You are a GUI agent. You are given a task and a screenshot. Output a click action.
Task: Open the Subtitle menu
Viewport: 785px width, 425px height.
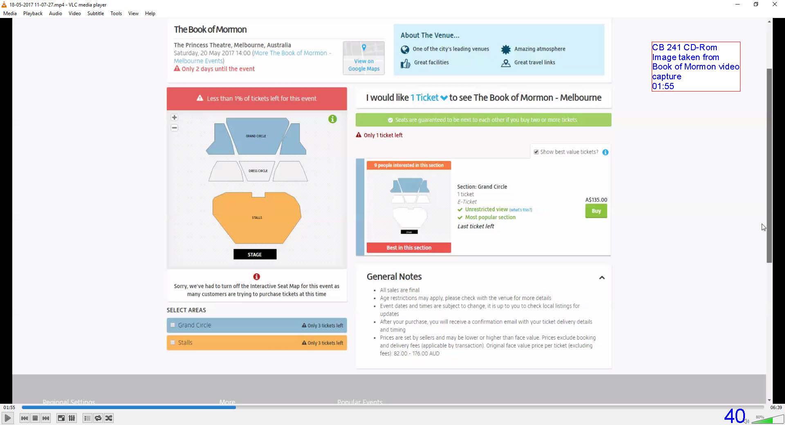pos(95,13)
